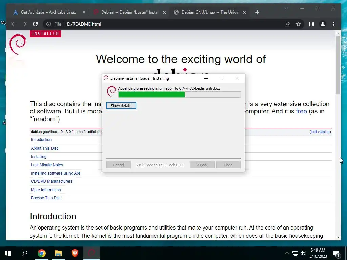Close the Get ArchLabs tab
Image resolution: width=347 pixels, height=260 pixels.
[x=84, y=12]
